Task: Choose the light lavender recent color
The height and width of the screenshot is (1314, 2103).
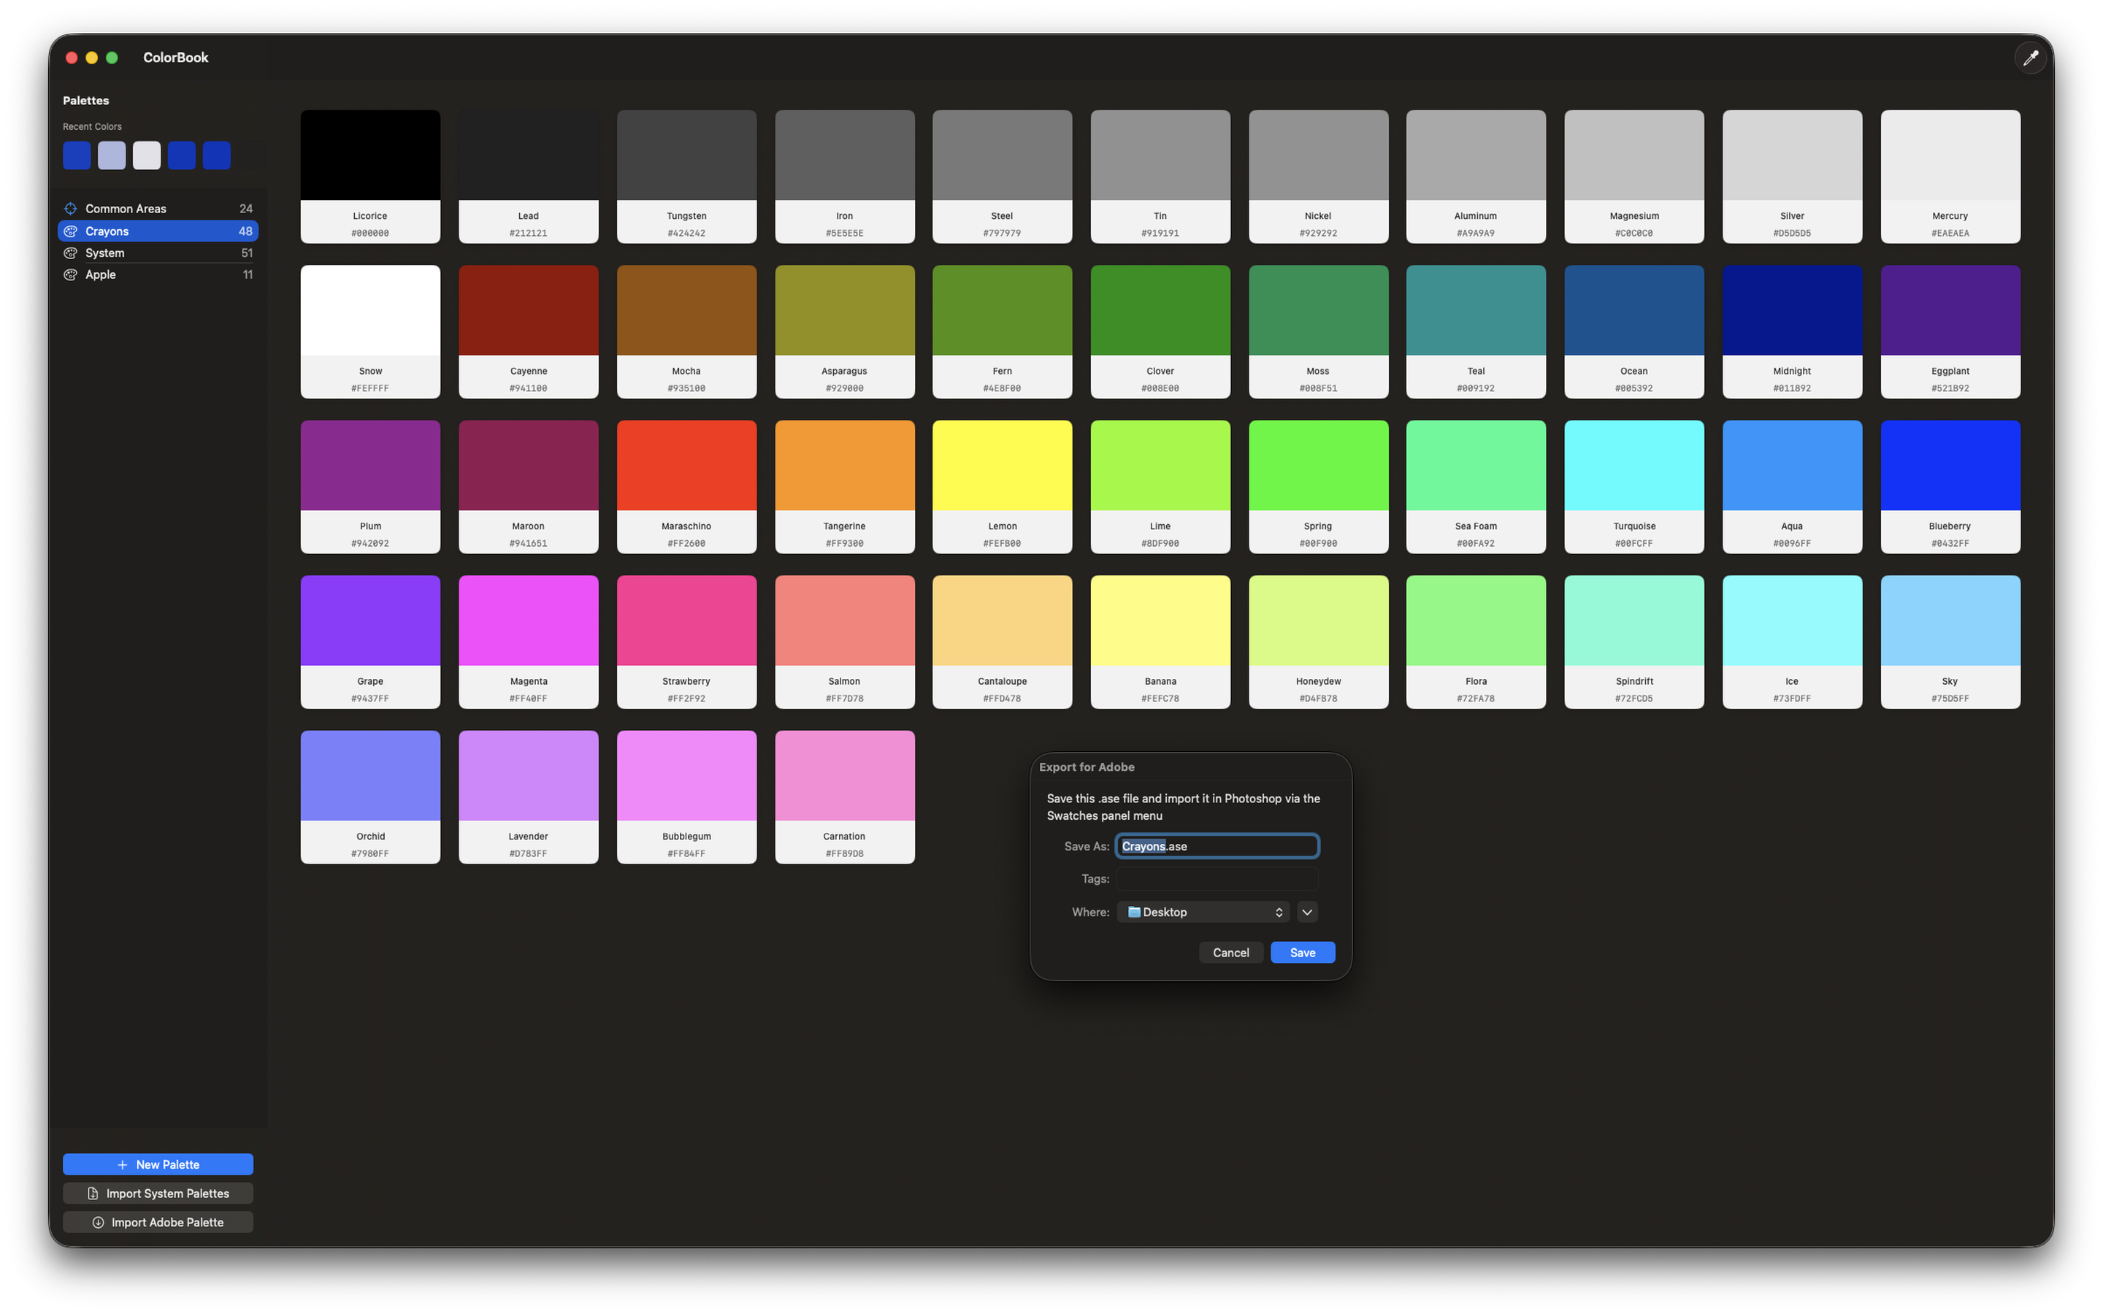Action: (111, 155)
